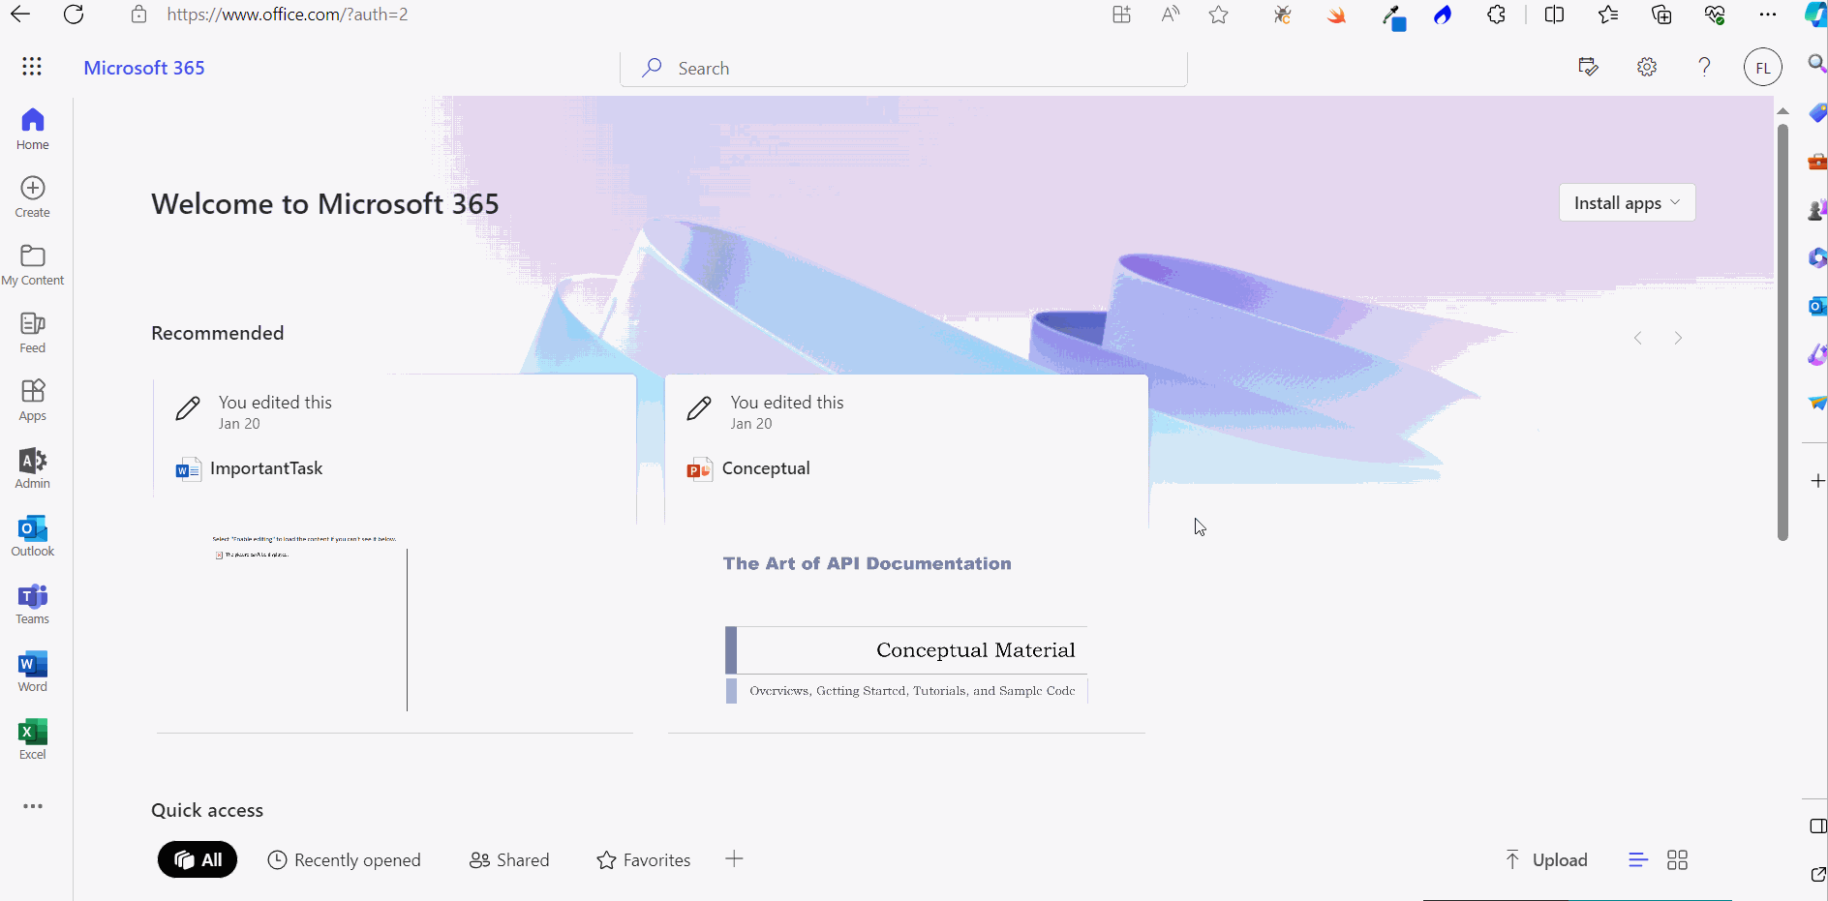Viewport: 1828px width, 901px height.
Task: Select the All filter tab
Action: point(198,859)
